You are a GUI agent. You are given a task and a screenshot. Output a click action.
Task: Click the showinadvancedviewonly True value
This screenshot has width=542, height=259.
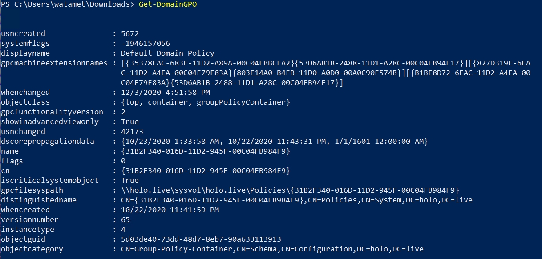130,121
